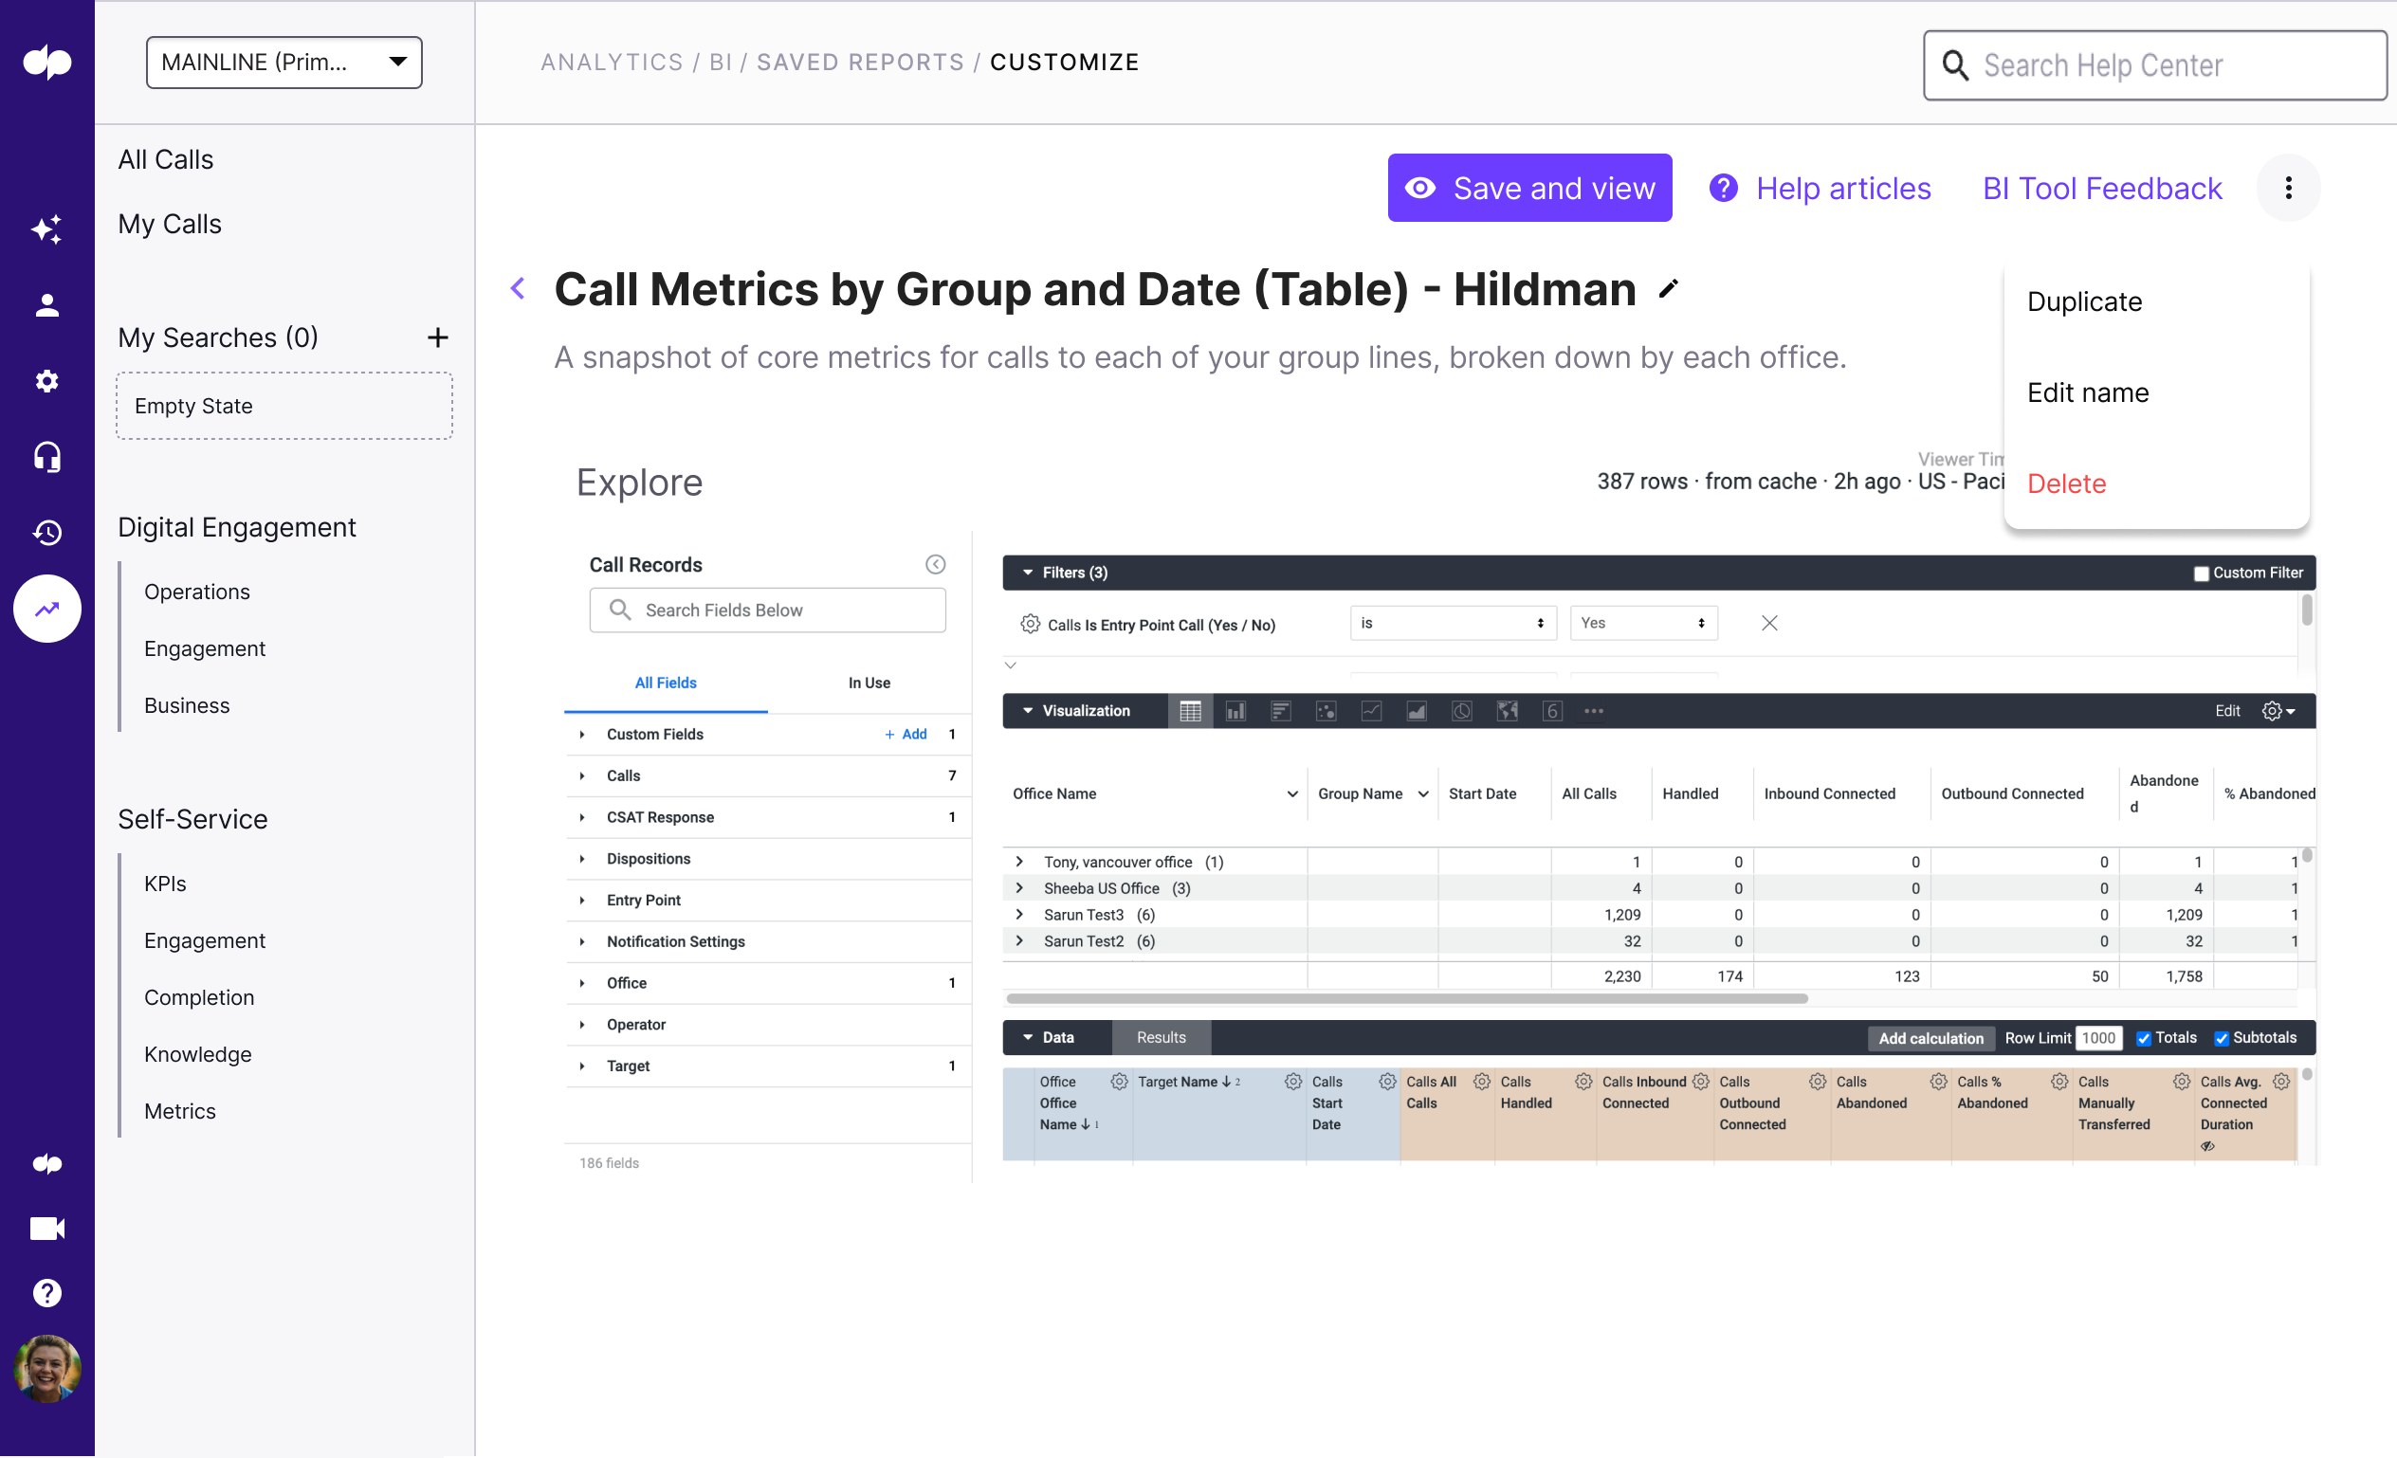Open the single value visualization
The width and height of the screenshot is (2397, 1458).
point(1551,710)
